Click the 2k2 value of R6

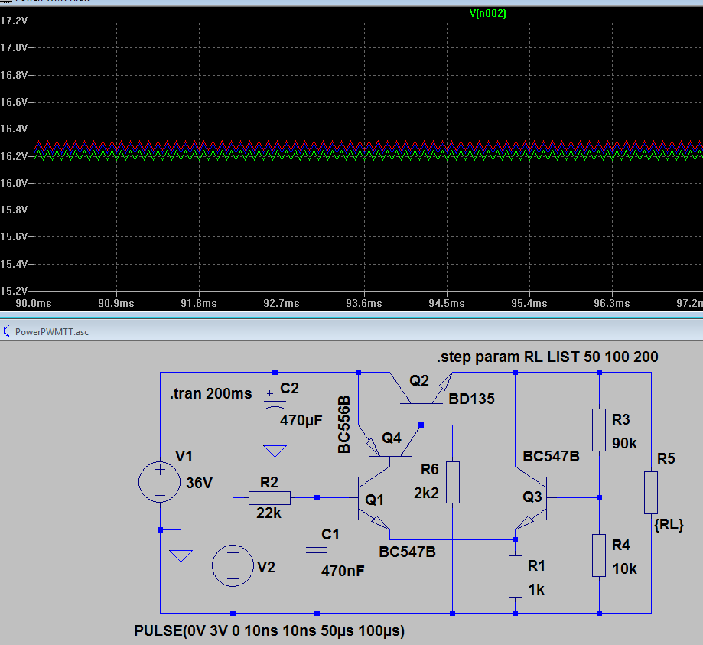click(x=426, y=493)
